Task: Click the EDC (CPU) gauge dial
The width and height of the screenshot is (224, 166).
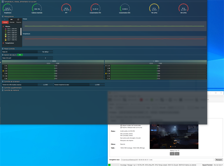Action: [x=183, y=8]
